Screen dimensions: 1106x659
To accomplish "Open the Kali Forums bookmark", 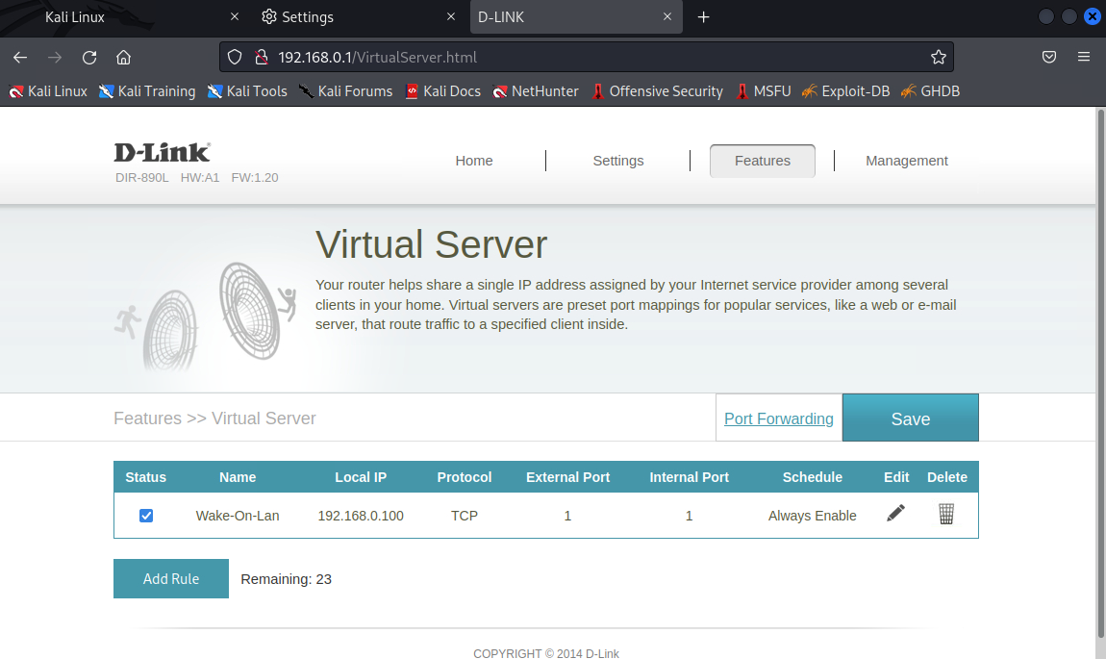I will tap(345, 91).
